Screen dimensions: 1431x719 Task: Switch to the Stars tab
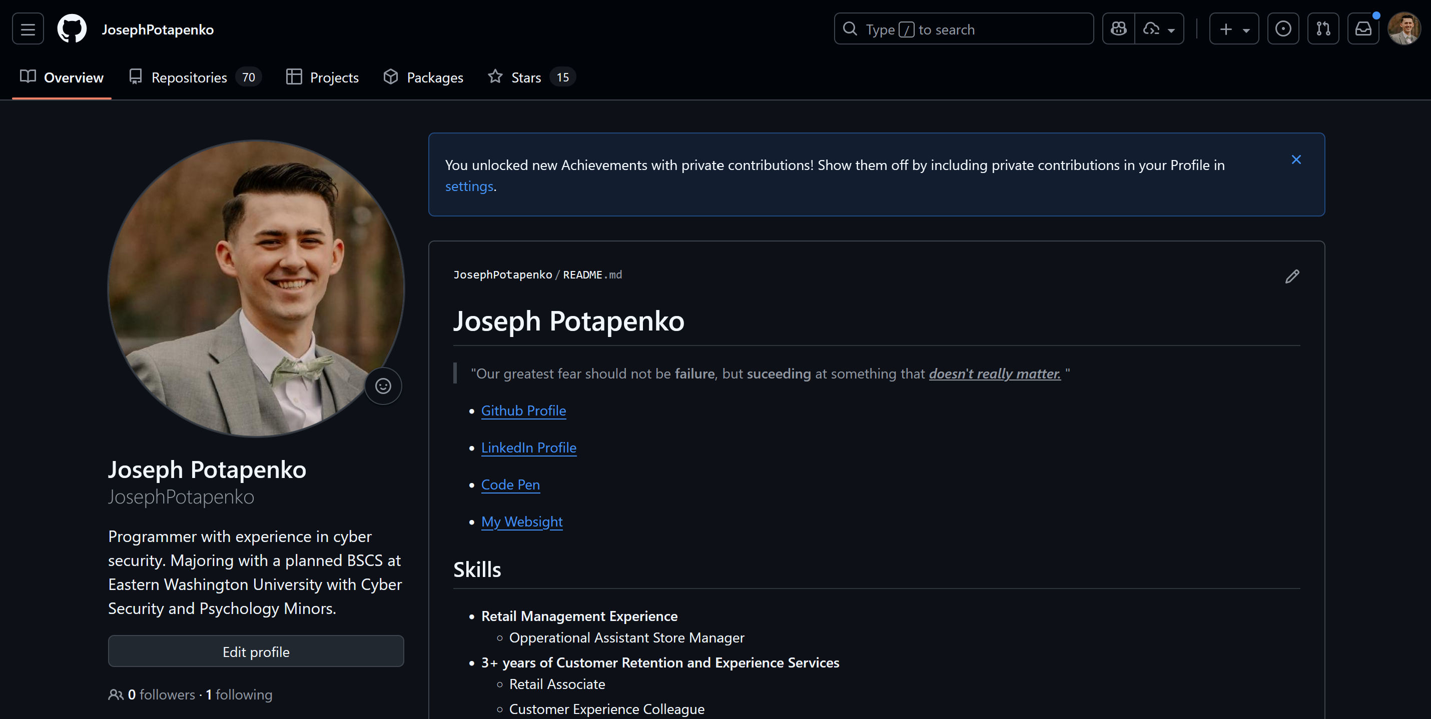[525, 77]
